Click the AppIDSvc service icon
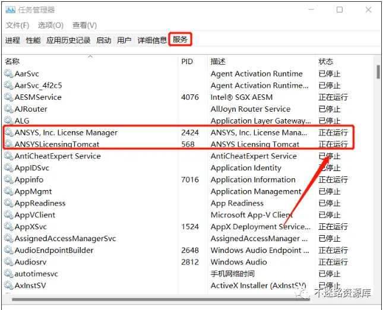 [8, 167]
